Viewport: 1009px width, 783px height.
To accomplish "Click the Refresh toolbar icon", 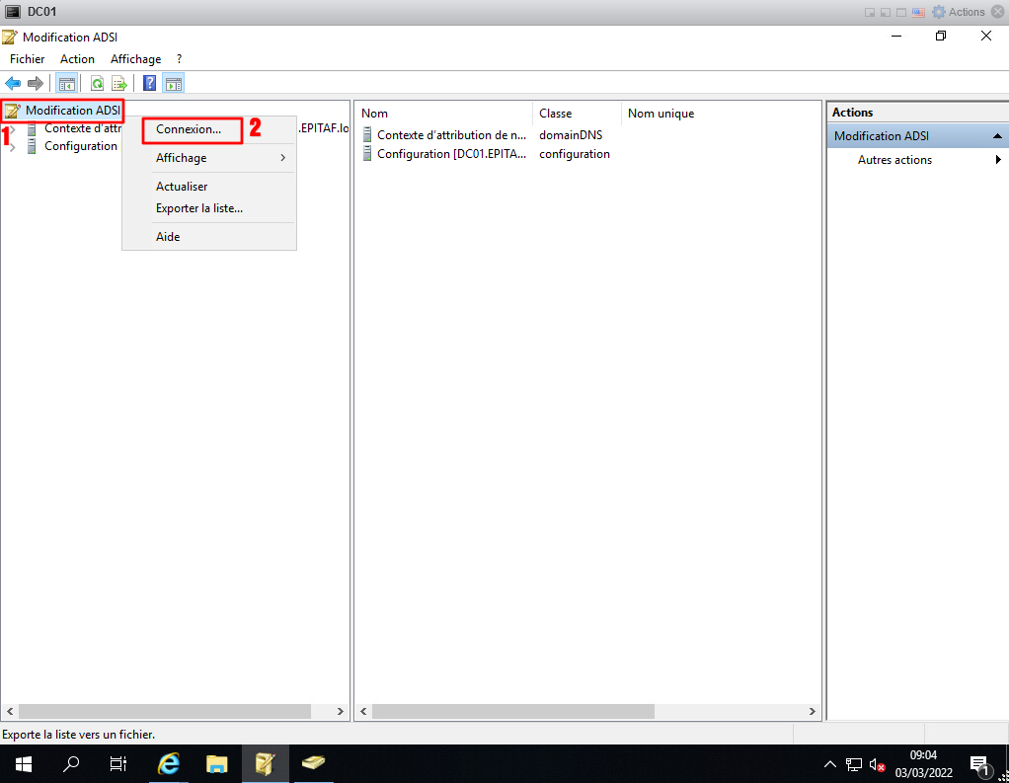I will pyautogui.click(x=97, y=84).
